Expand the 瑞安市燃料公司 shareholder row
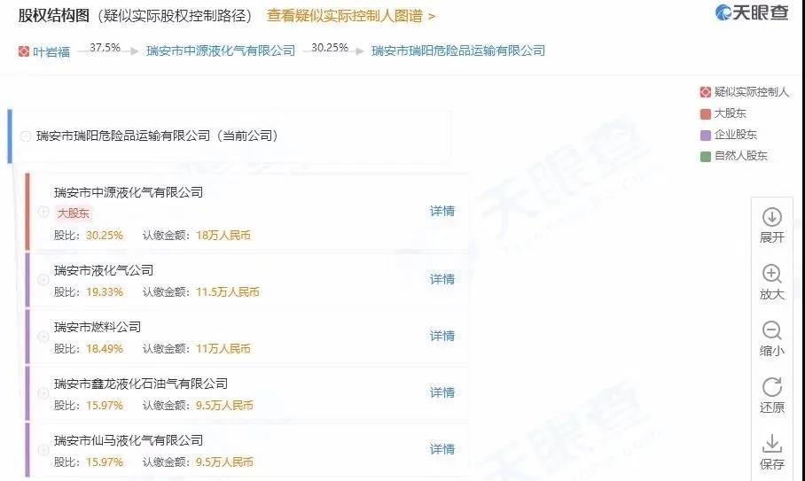The width and height of the screenshot is (805, 481). point(43,337)
